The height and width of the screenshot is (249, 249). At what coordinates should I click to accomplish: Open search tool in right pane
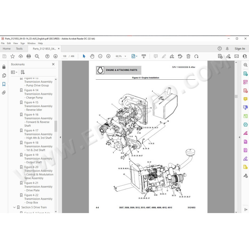coord(245,65)
